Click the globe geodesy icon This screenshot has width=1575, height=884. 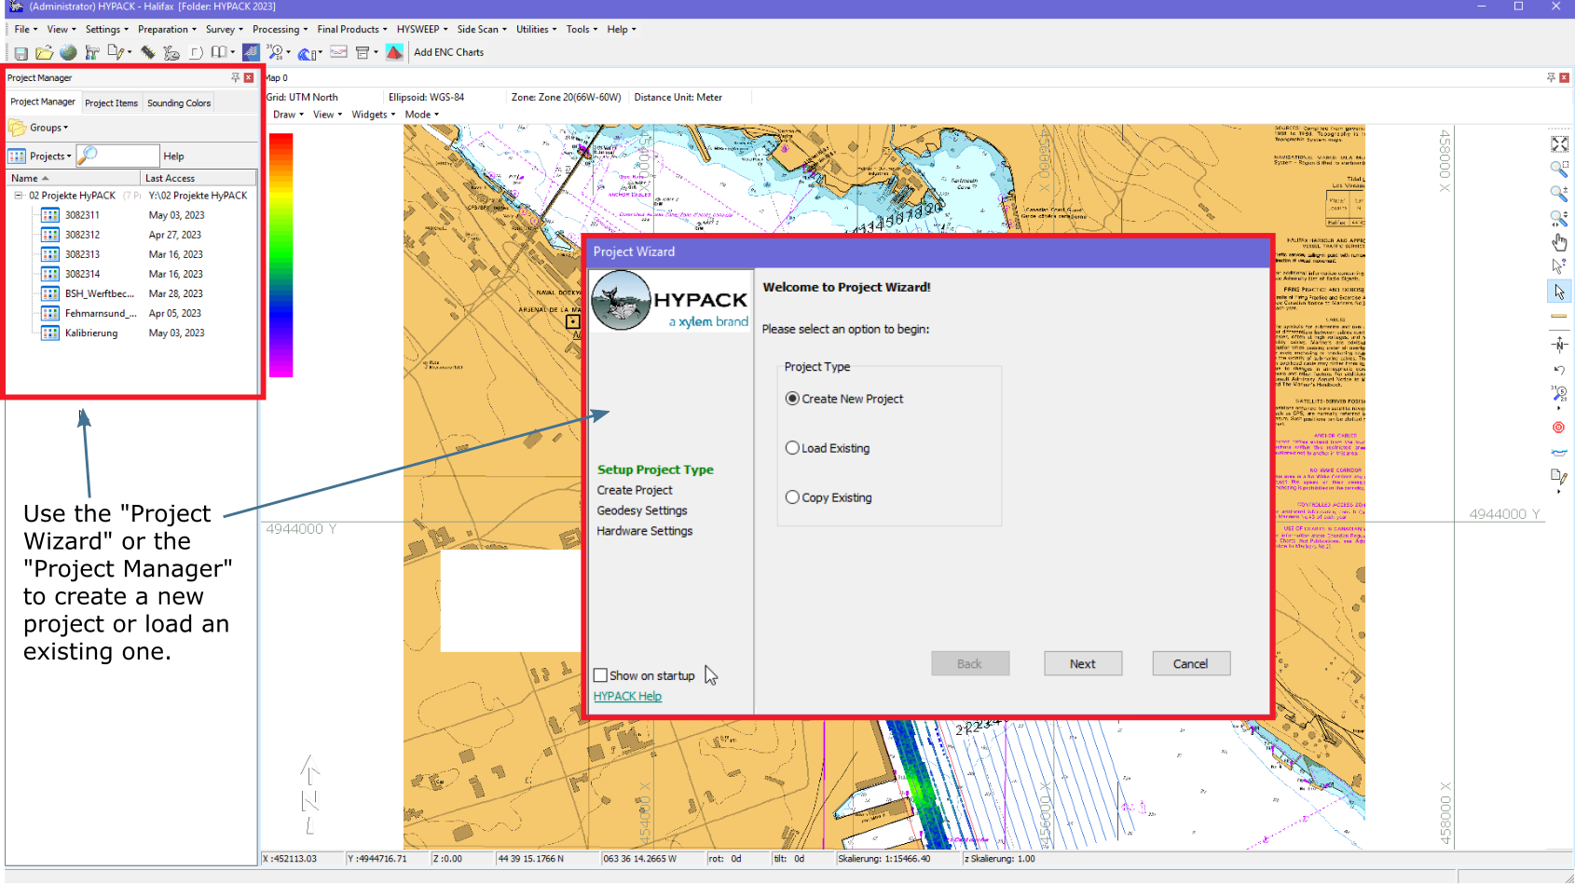pos(68,53)
